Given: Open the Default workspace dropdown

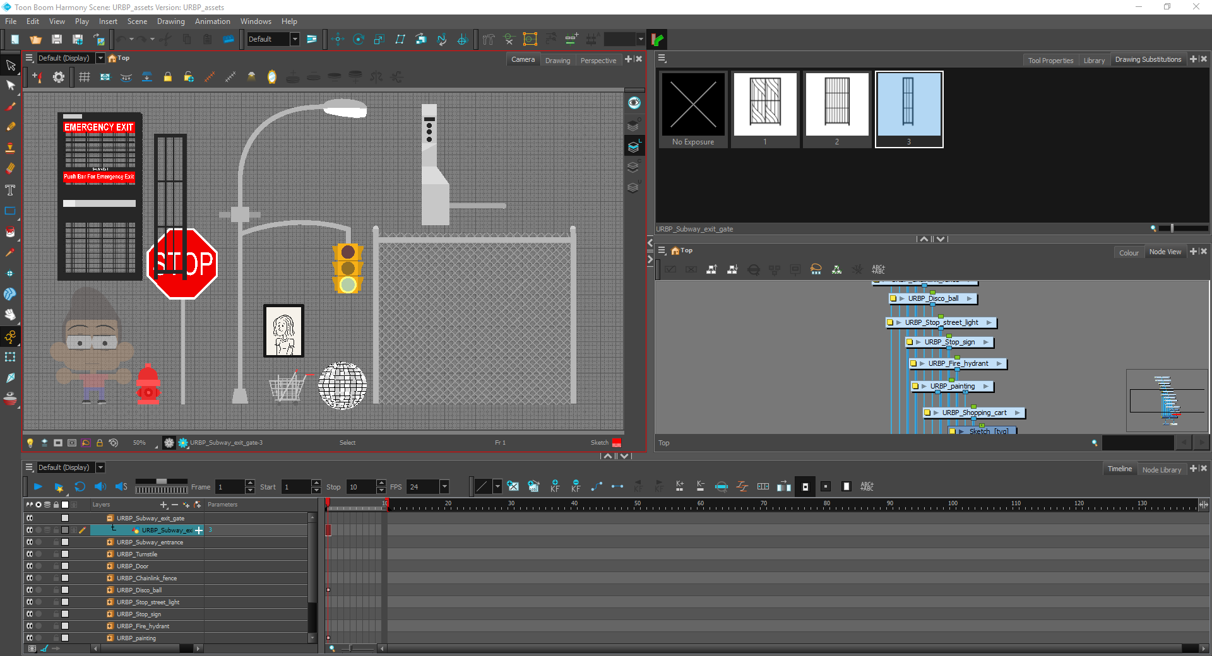Looking at the screenshot, I should point(294,39).
